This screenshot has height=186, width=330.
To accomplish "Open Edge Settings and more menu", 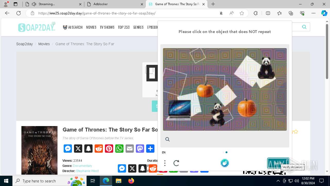I will click(313, 13).
